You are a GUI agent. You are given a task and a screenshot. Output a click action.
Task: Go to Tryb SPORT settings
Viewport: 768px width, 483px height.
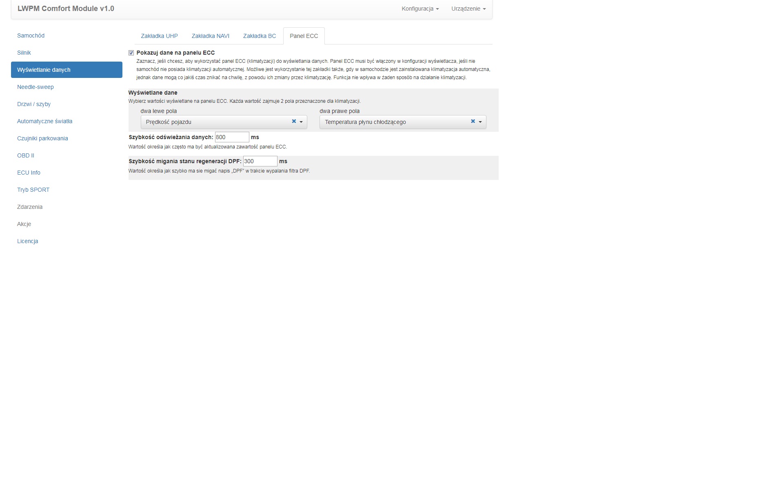tap(33, 190)
